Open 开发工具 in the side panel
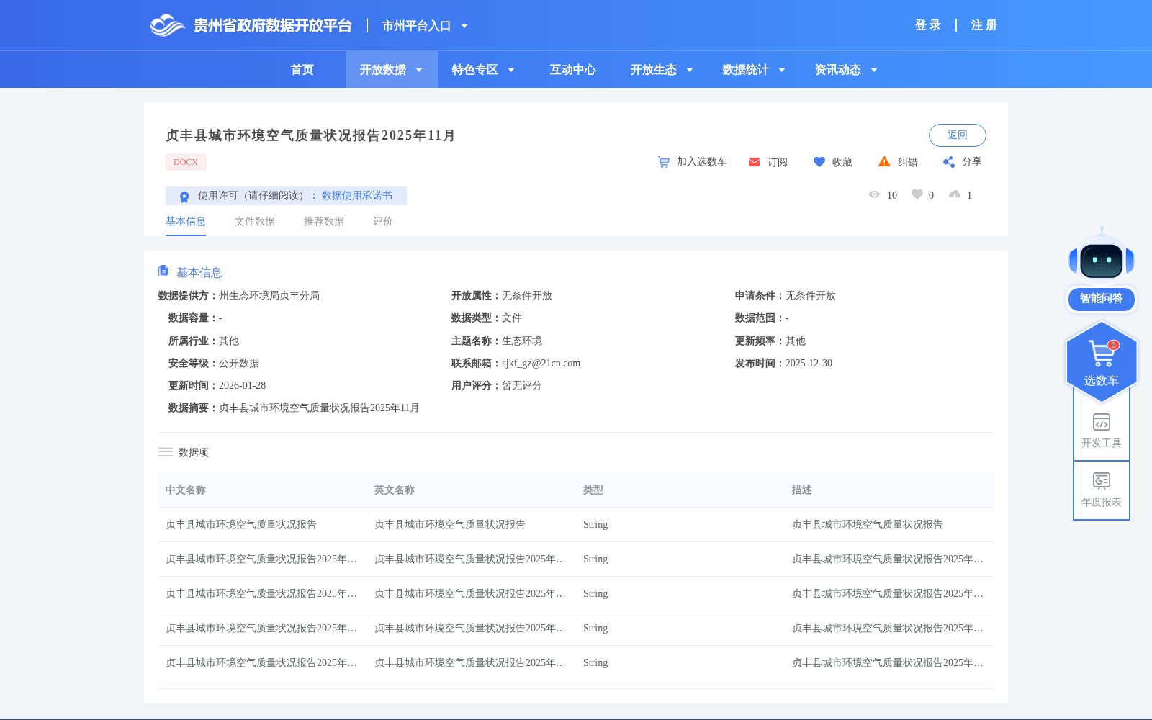The width and height of the screenshot is (1152, 720). point(1102,431)
